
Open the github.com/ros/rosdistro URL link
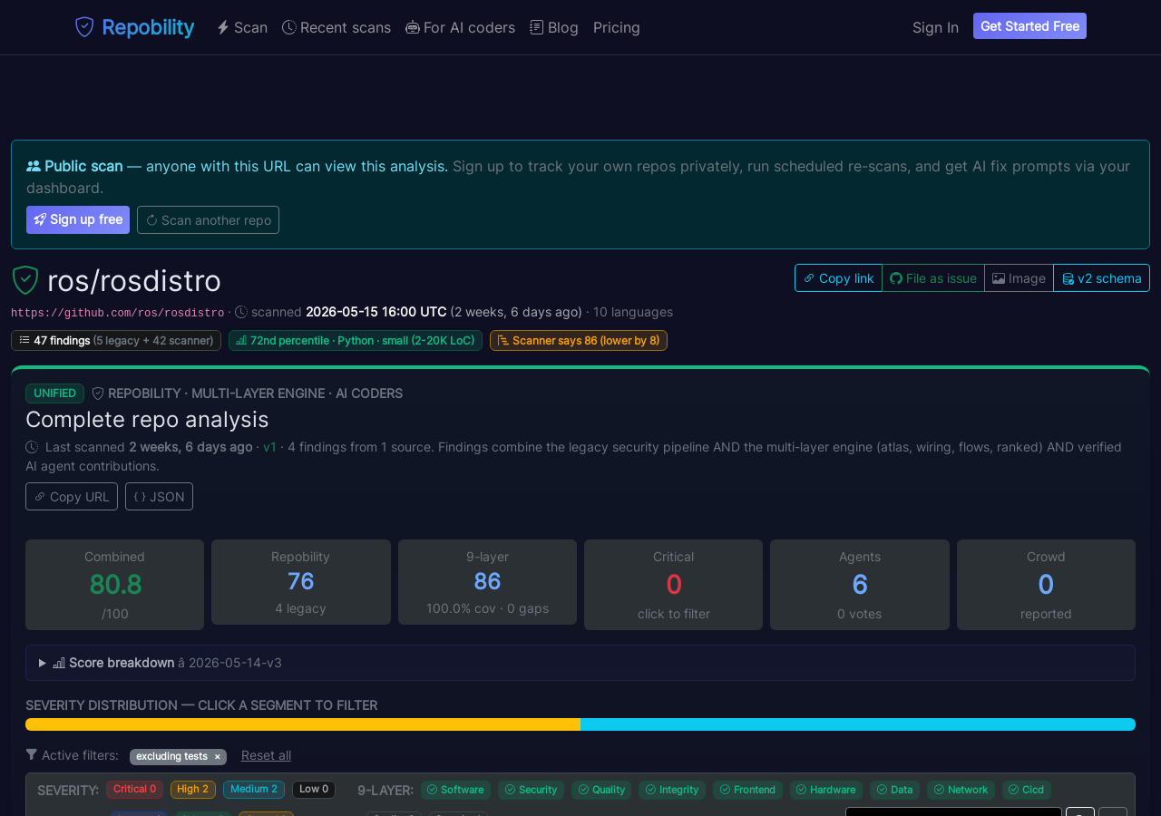(118, 313)
